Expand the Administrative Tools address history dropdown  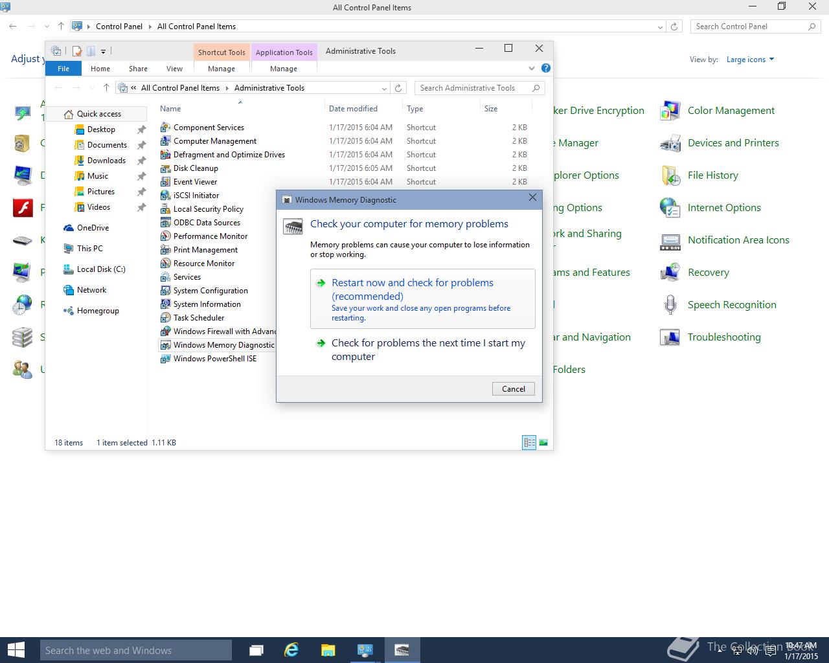384,89
